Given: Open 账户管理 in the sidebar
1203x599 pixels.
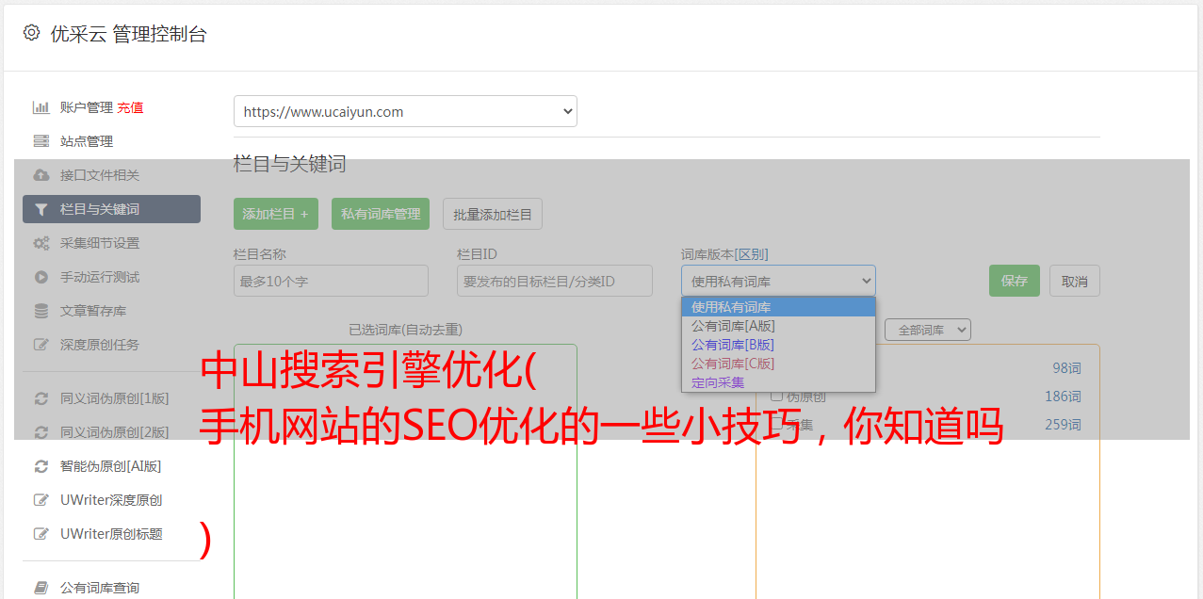Looking at the screenshot, I should (87, 107).
